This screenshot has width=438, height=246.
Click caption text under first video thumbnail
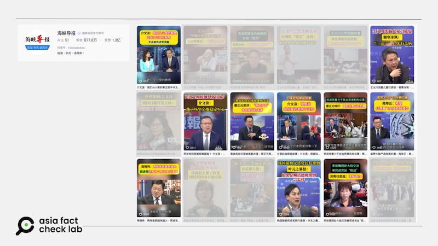coord(158,87)
